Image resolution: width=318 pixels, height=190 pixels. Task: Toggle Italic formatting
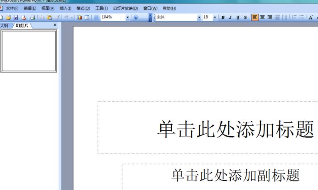pyautogui.click(x=230, y=17)
